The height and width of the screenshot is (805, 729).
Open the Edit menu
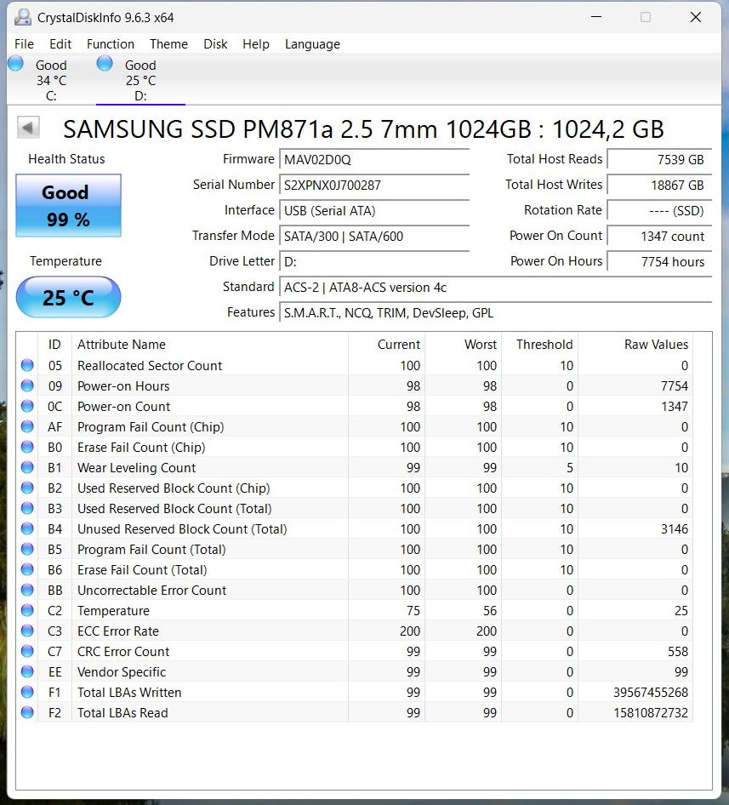click(x=60, y=44)
